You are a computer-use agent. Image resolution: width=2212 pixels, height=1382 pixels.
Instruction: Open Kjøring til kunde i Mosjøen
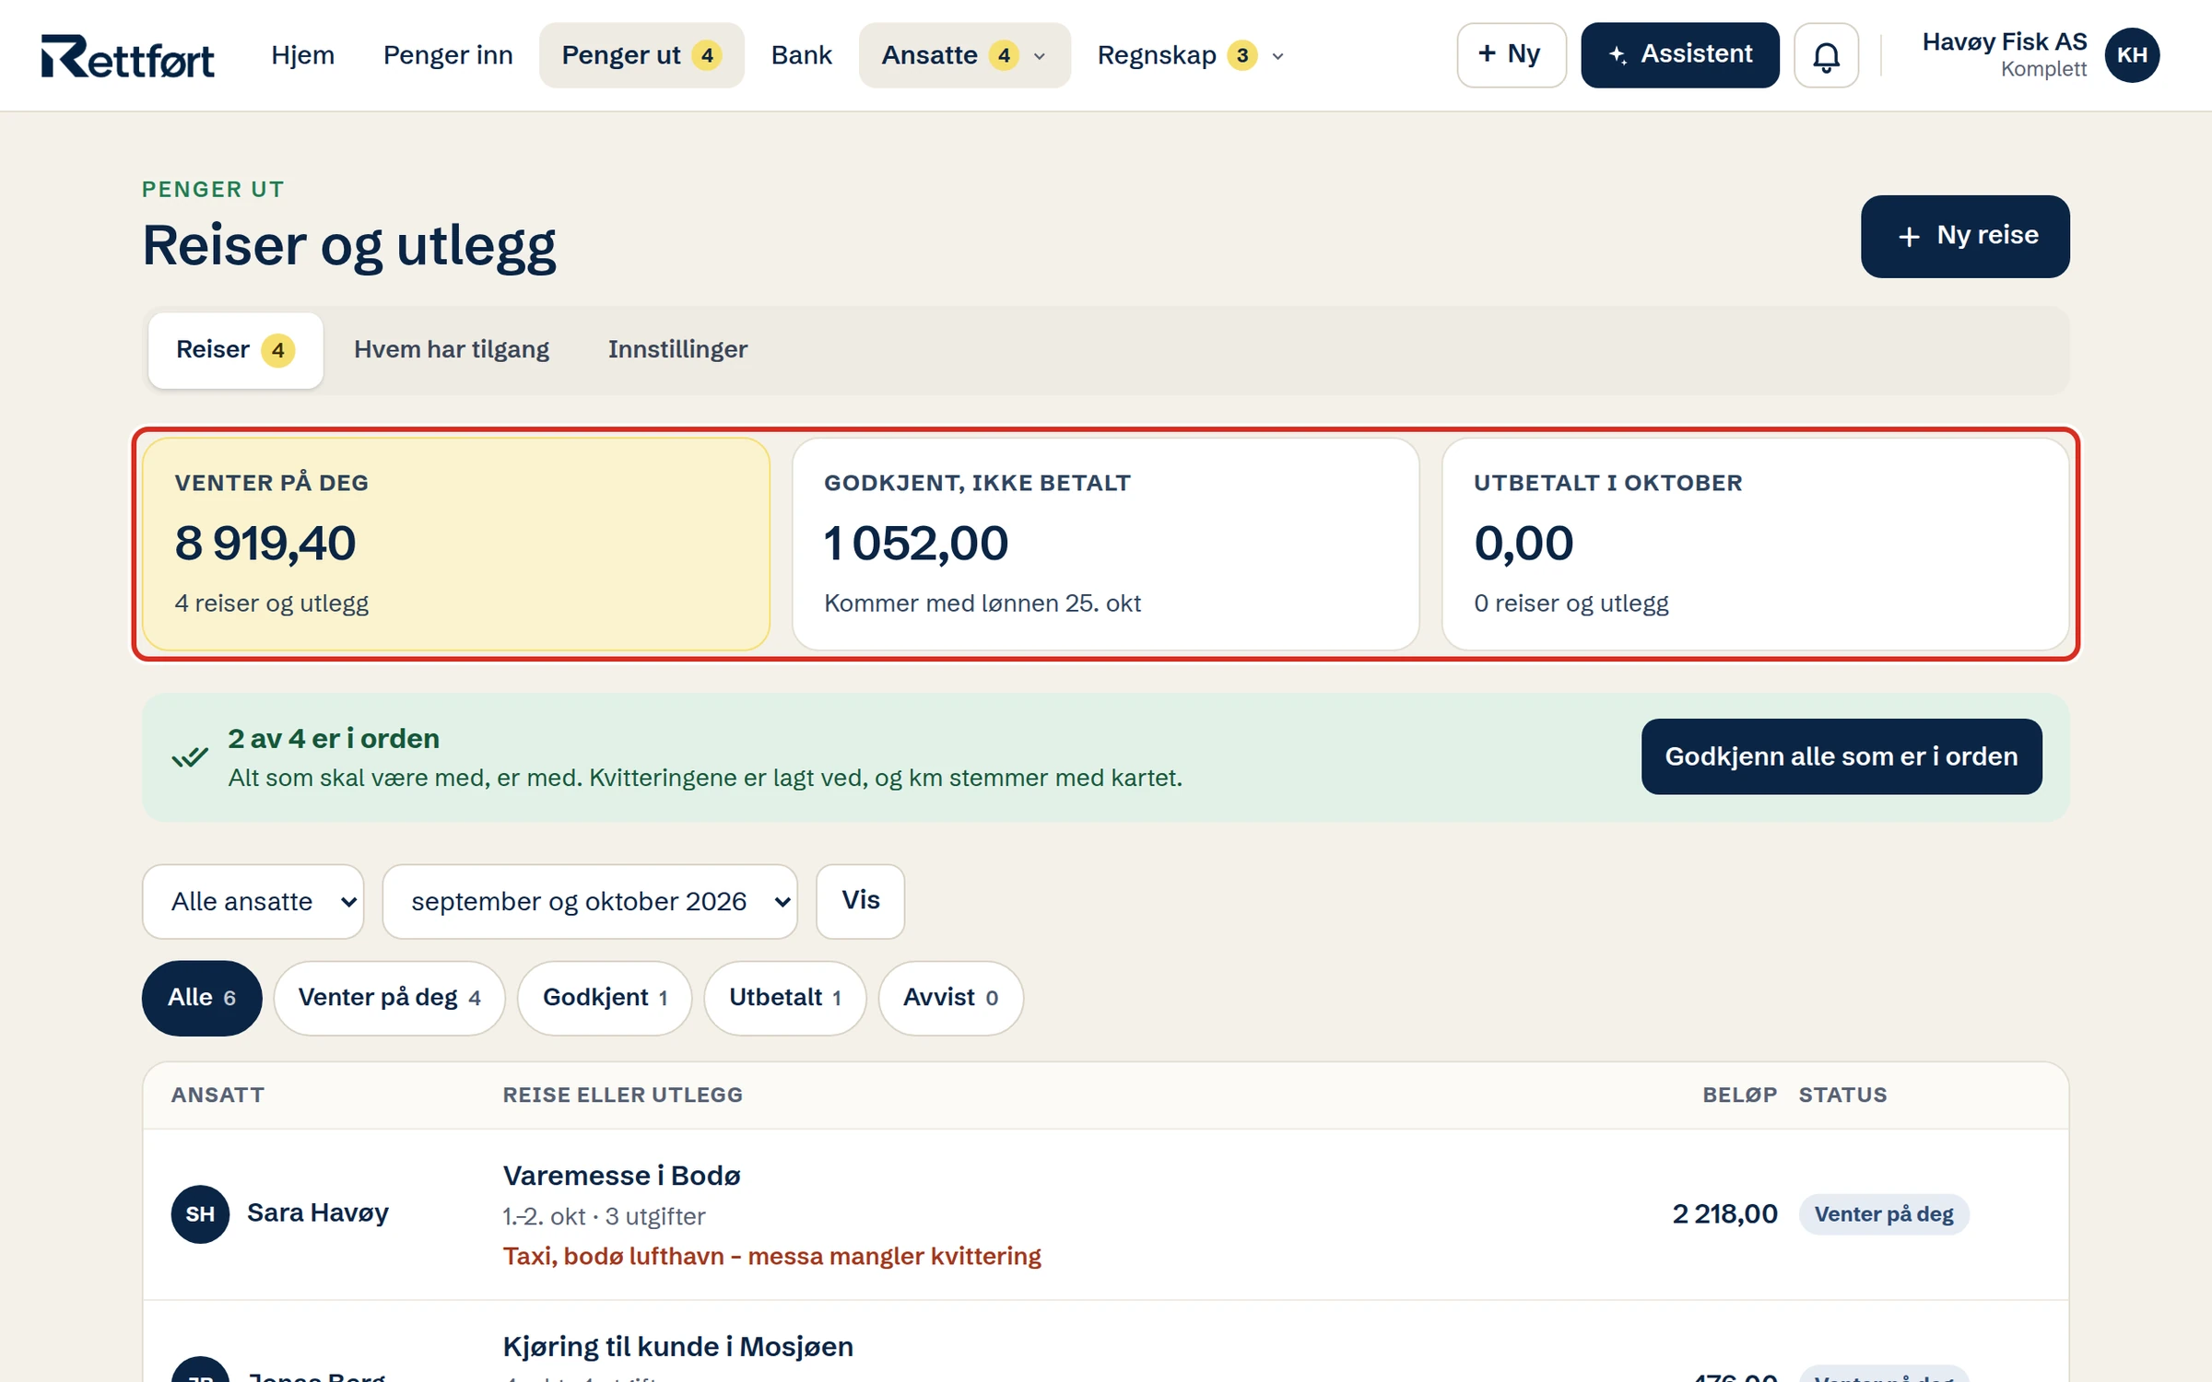tap(678, 1347)
